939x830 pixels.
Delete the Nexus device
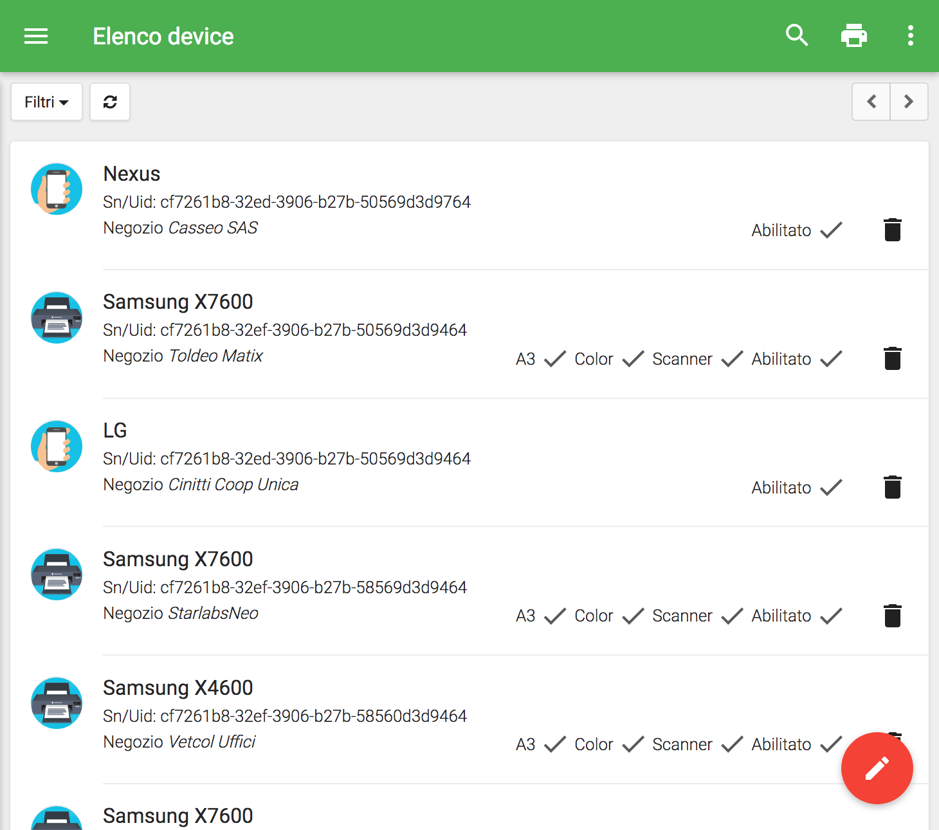[892, 230]
